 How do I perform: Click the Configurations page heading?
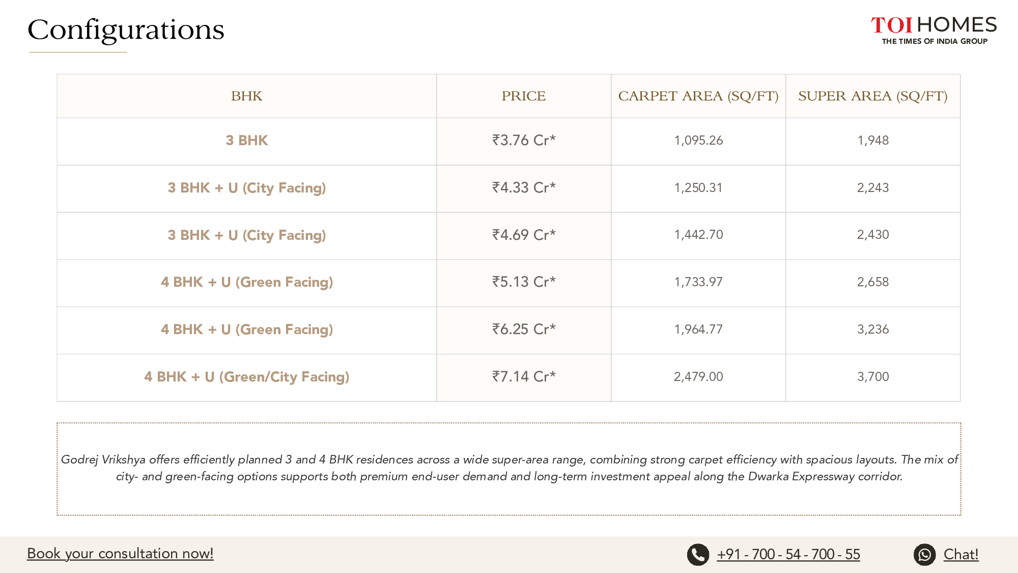(126, 30)
